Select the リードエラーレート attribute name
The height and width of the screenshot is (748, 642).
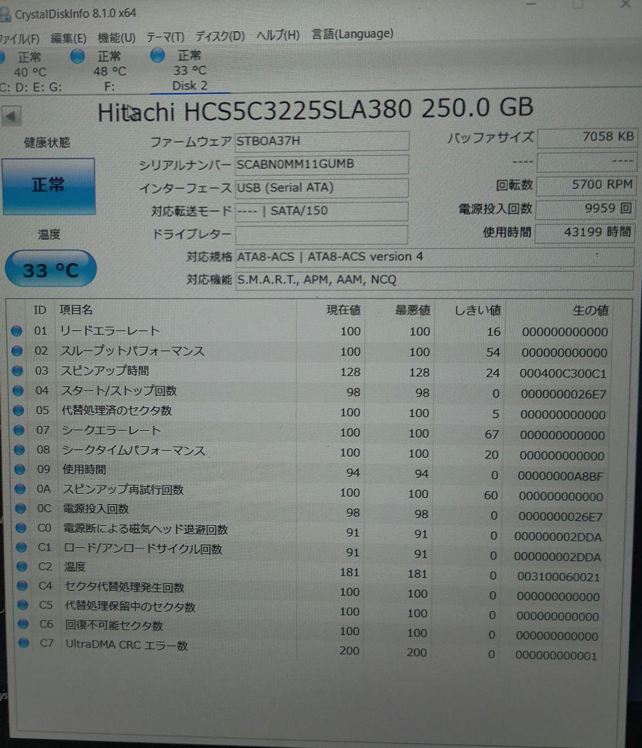click(x=109, y=330)
